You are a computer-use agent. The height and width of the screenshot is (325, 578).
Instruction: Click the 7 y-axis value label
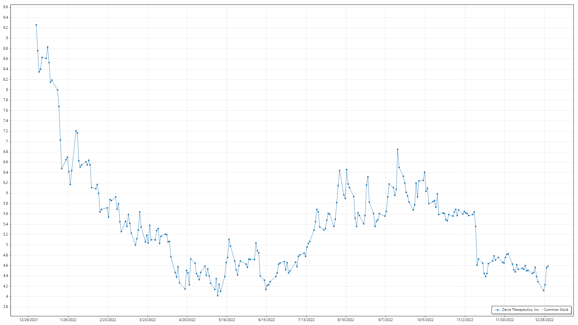coord(7,141)
